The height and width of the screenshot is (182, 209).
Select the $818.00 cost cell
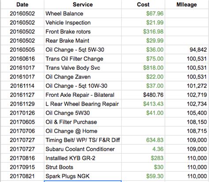tap(143, 68)
